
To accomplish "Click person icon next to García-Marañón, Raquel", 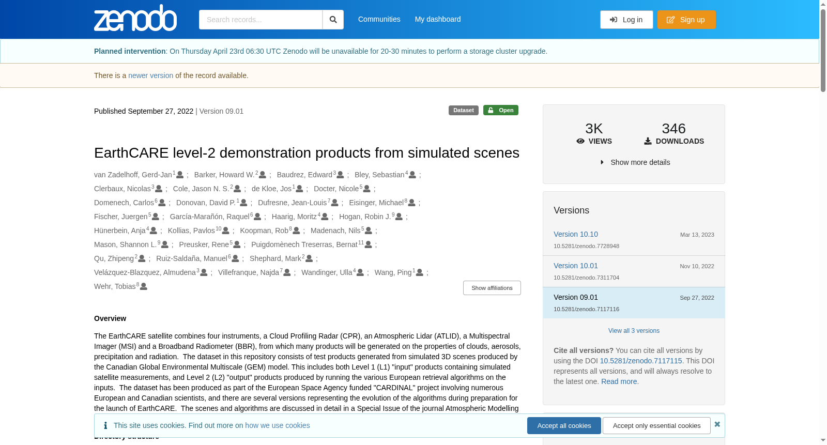I will coord(257,217).
